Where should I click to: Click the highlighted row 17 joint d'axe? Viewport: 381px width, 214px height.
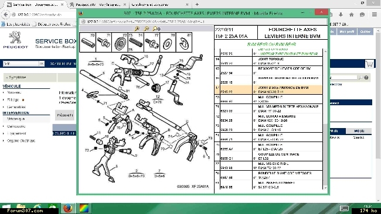tap(268, 89)
